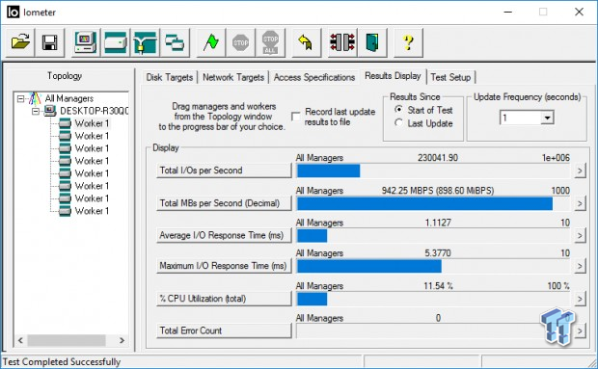Click Average I/O Response Time (ms) button
The image size is (598, 369).
pyautogui.click(x=224, y=235)
